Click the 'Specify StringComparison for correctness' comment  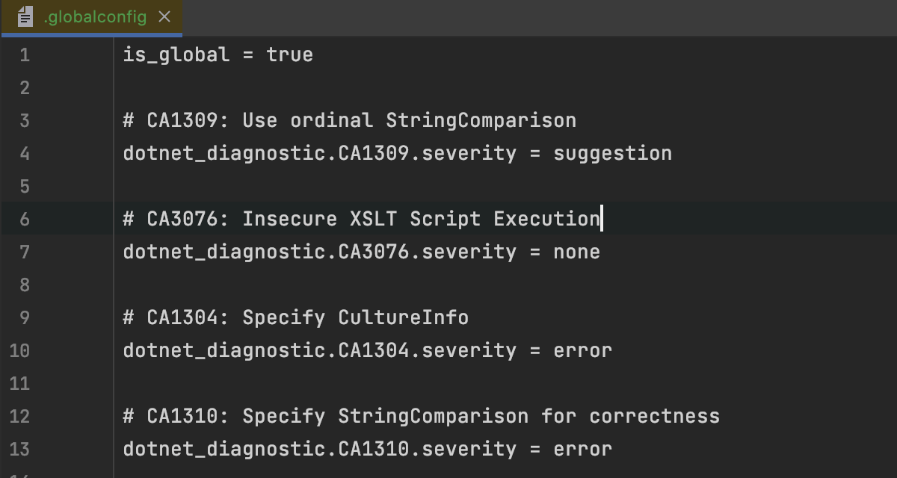[481, 416]
